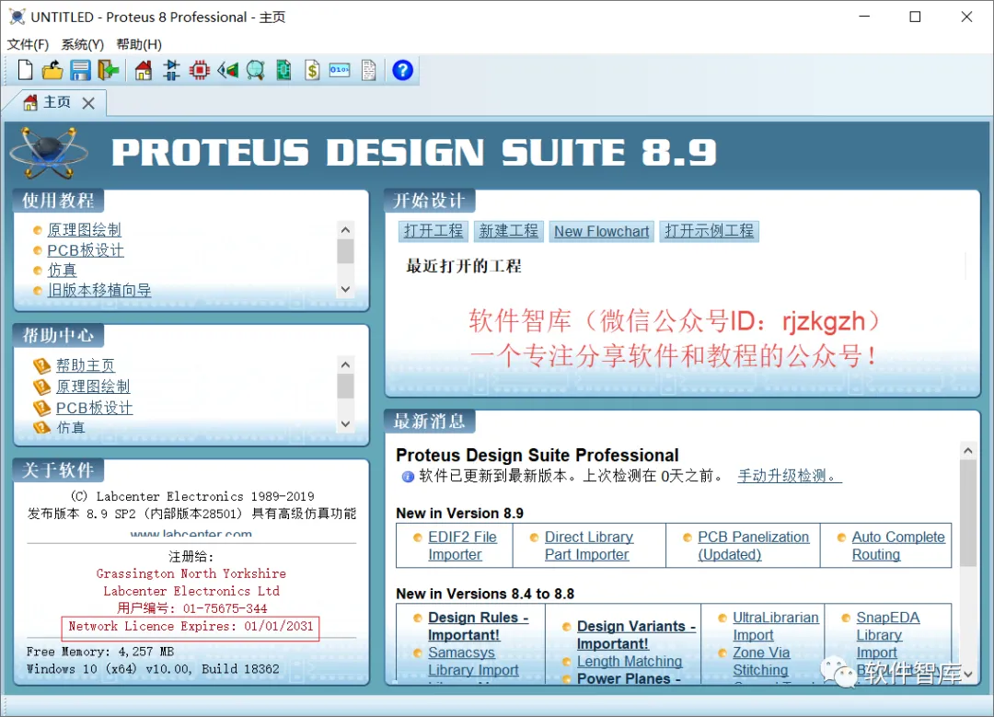The width and height of the screenshot is (994, 717).
Task: Open the 帮助(H) menu
Action: [x=139, y=44]
